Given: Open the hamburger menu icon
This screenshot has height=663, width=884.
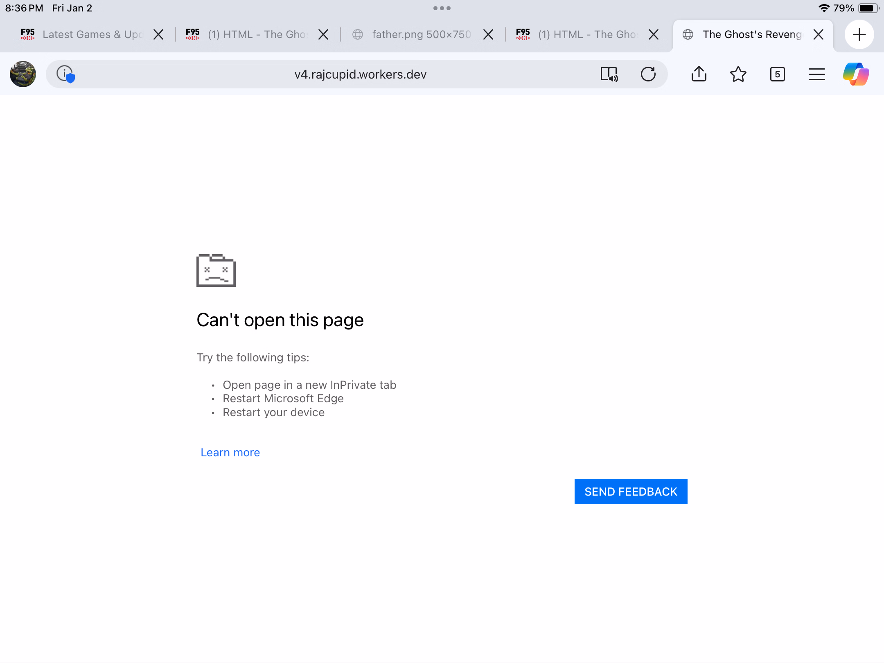Looking at the screenshot, I should click(816, 74).
